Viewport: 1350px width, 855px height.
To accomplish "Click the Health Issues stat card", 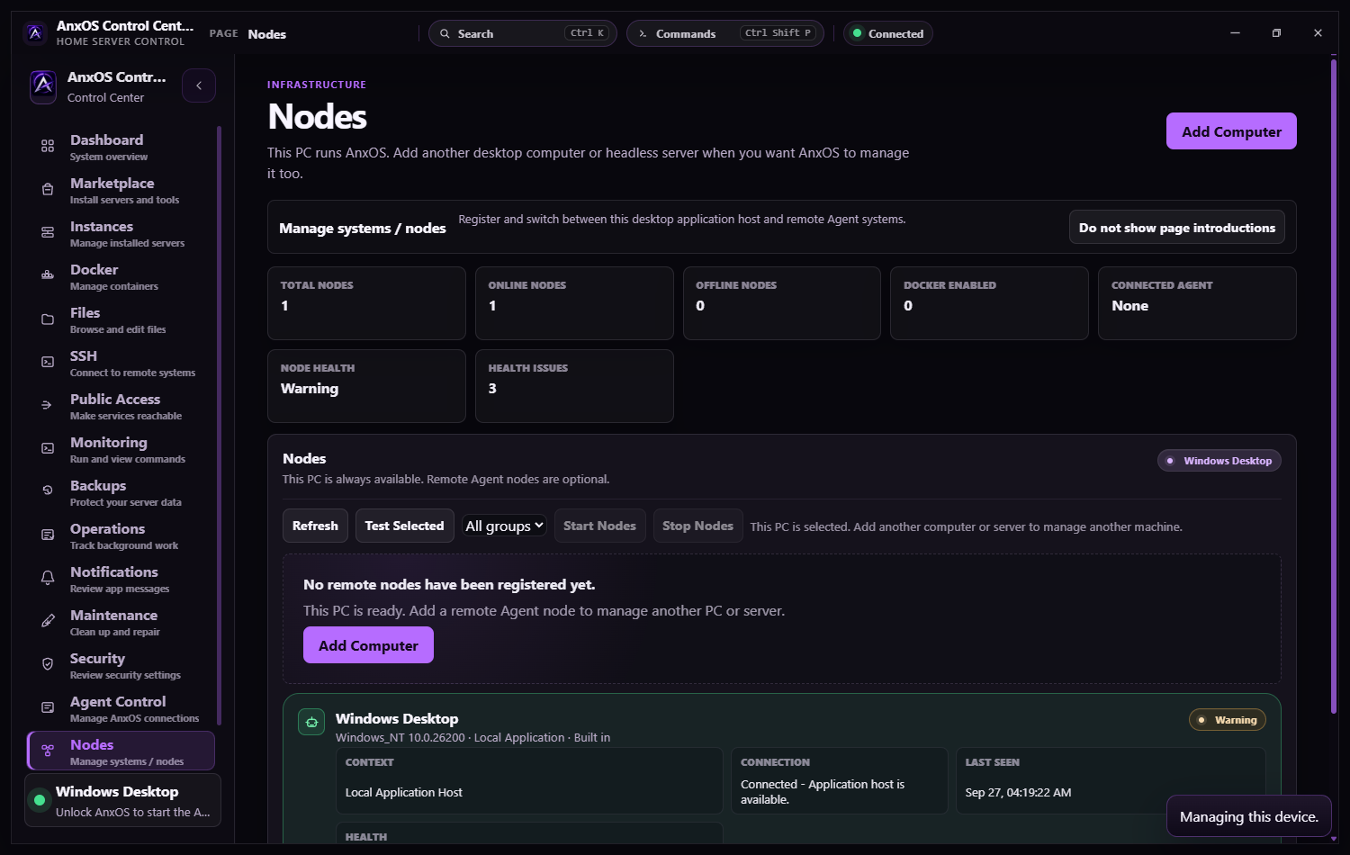I will click(574, 386).
